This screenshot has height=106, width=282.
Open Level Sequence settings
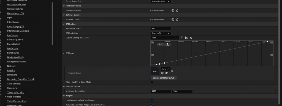pyautogui.click(x=15, y=40)
